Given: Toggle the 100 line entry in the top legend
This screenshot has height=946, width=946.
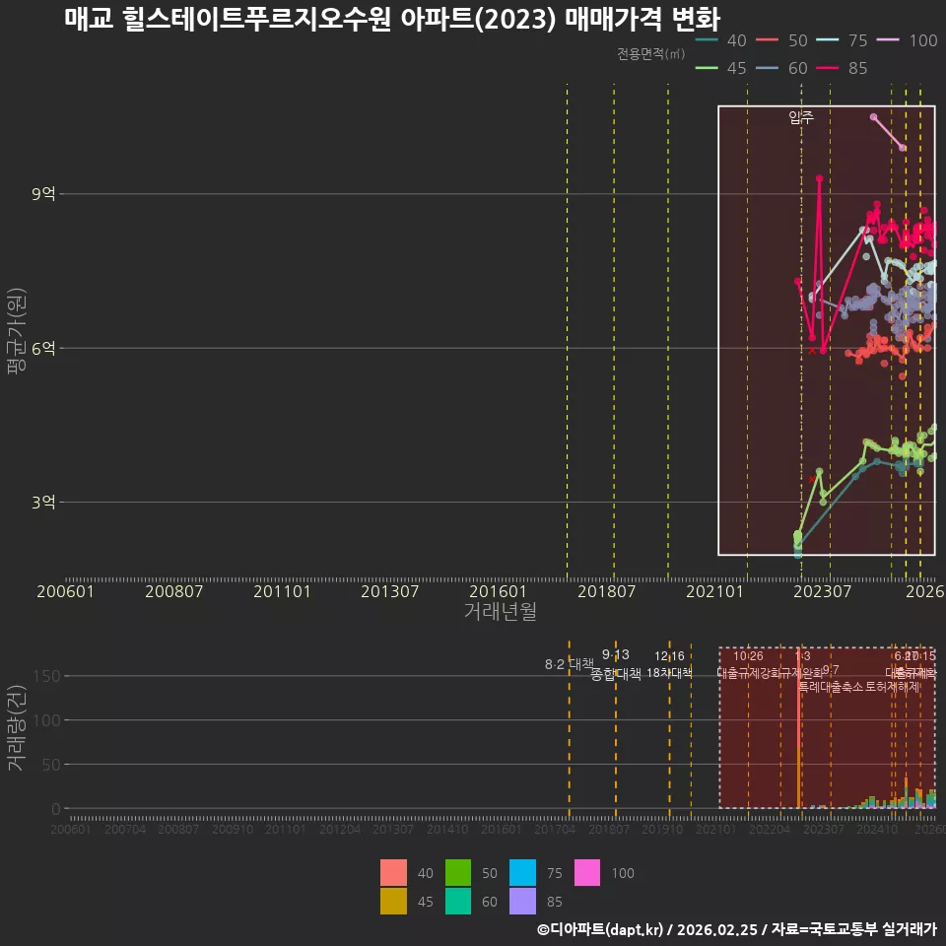Looking at the screenshot, I should (907, 40).
